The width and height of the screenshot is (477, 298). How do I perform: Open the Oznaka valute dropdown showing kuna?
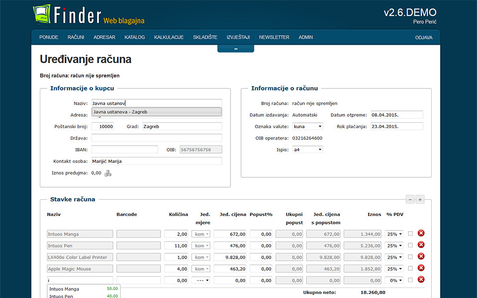[307, 127]
